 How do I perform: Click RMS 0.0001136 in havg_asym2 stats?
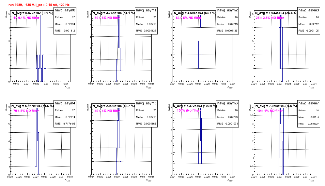pyautogui.click(x=227, y=31)
